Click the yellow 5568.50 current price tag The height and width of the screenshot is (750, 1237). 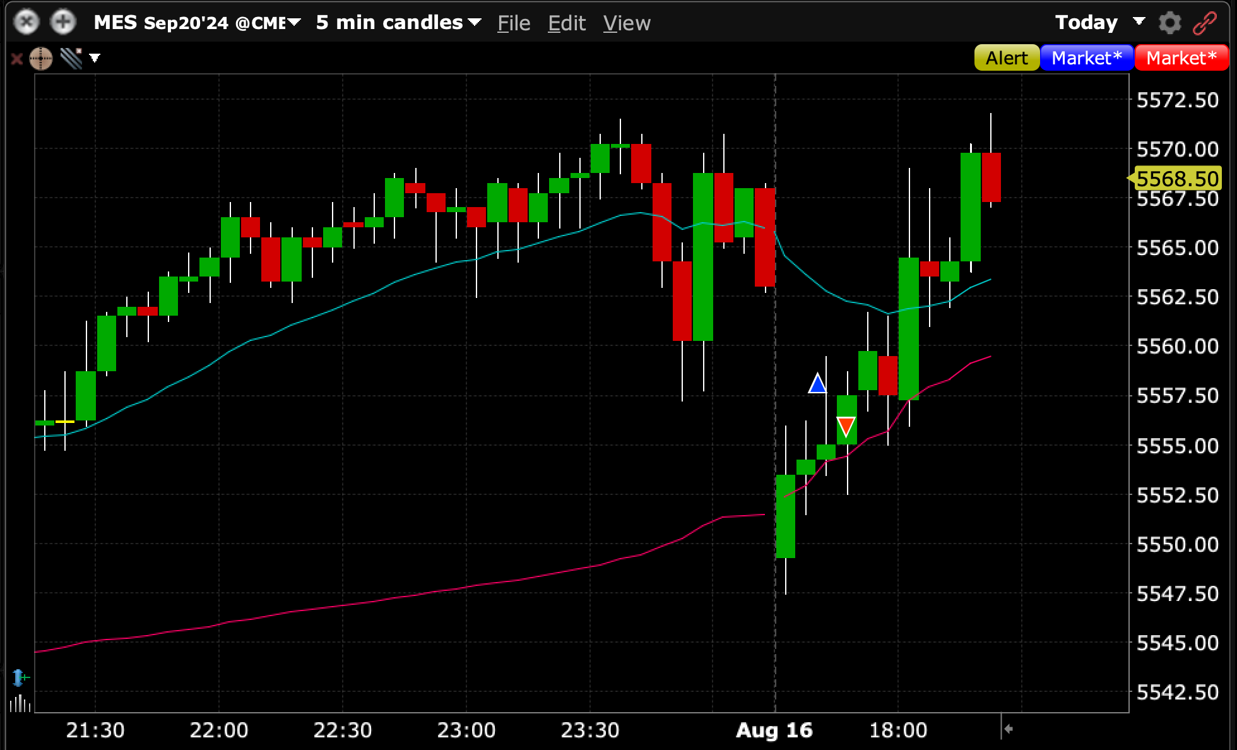pos(1175,179)
